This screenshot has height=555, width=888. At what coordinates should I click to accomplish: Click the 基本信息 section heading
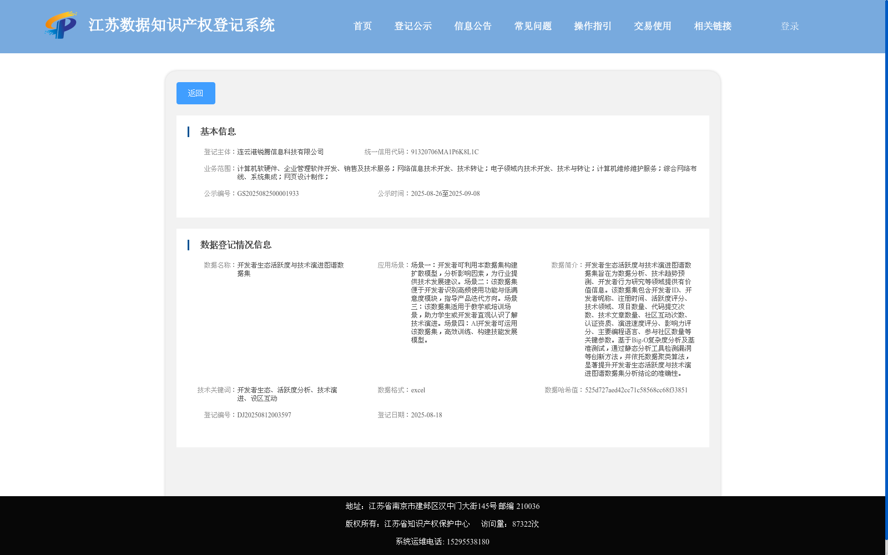pos(218,132)
